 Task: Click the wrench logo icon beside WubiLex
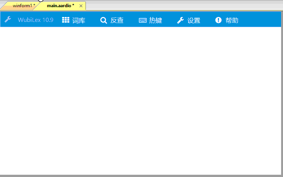[x=8, y=20]
